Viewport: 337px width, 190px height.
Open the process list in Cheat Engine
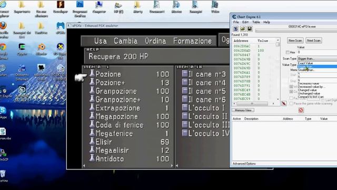(235, 28)
